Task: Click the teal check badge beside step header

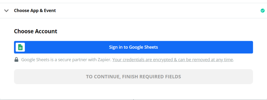Action: (x=263, y=11)
